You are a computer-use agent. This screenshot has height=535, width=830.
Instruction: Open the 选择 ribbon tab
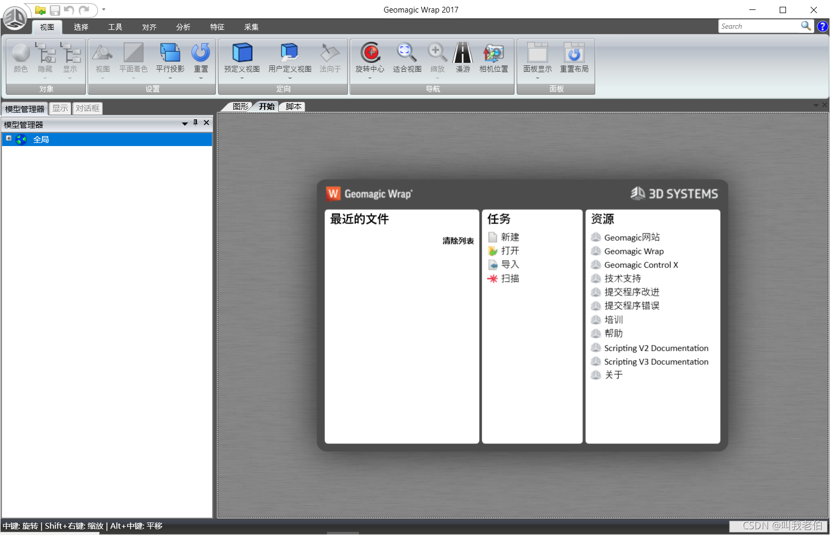click(x=81, y=27)
